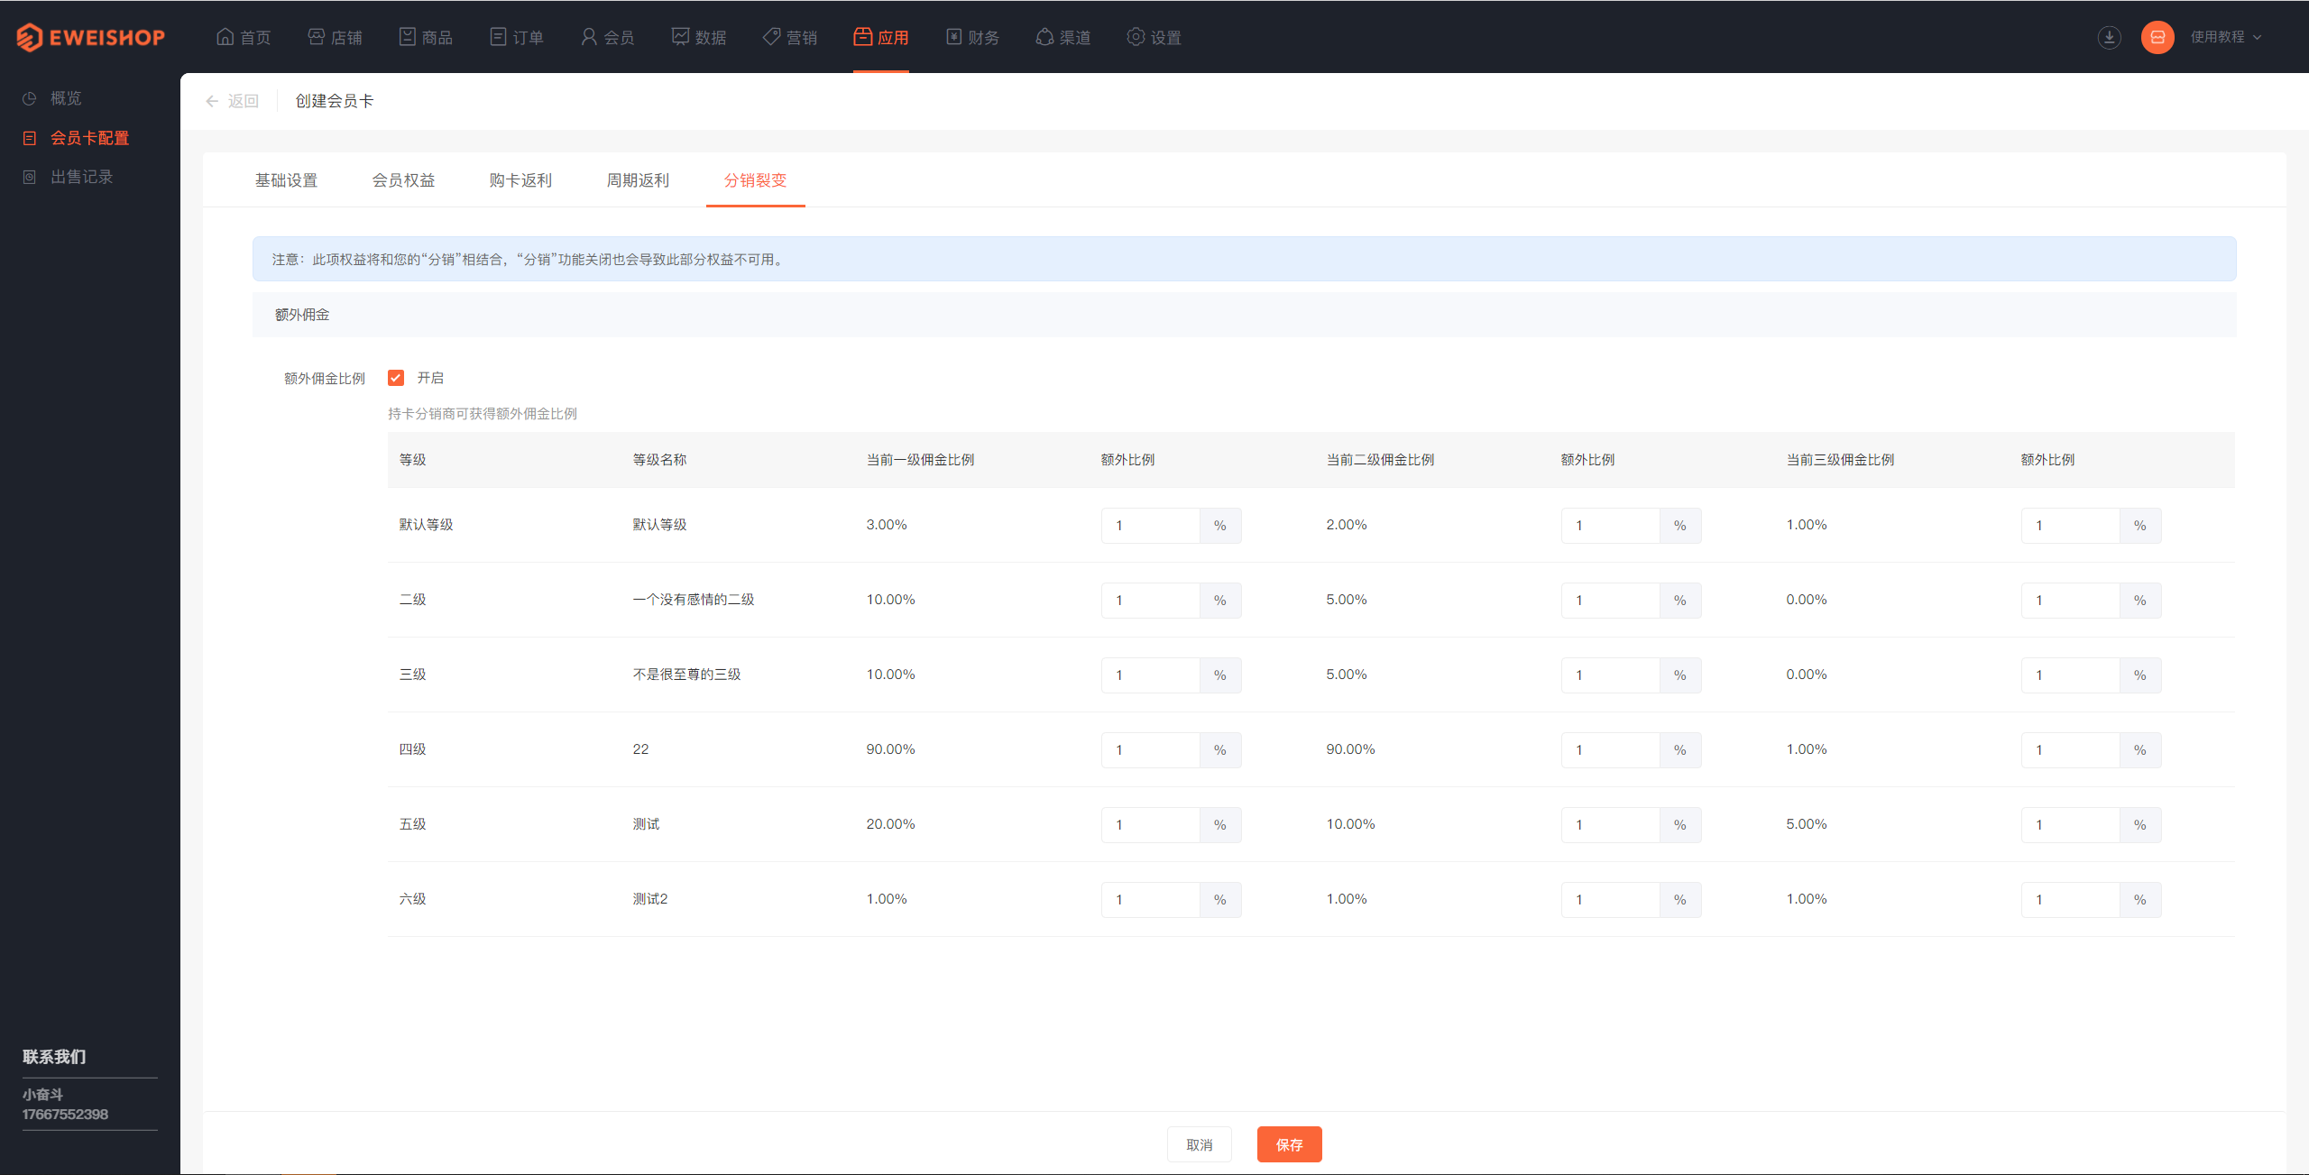Click the 取消 cancel button
This screenshot has width=2309, height=1175.
coord(1199,1142)
